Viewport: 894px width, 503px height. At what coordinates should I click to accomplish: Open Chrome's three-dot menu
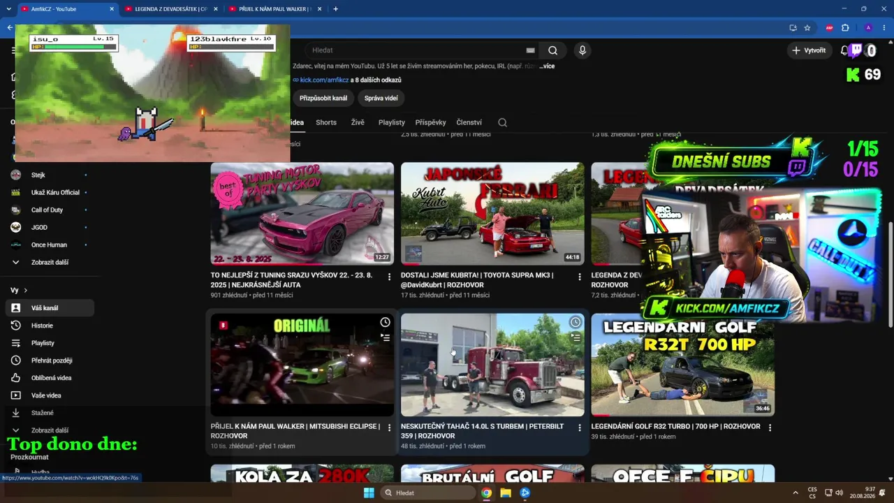[x=883, y=28]
